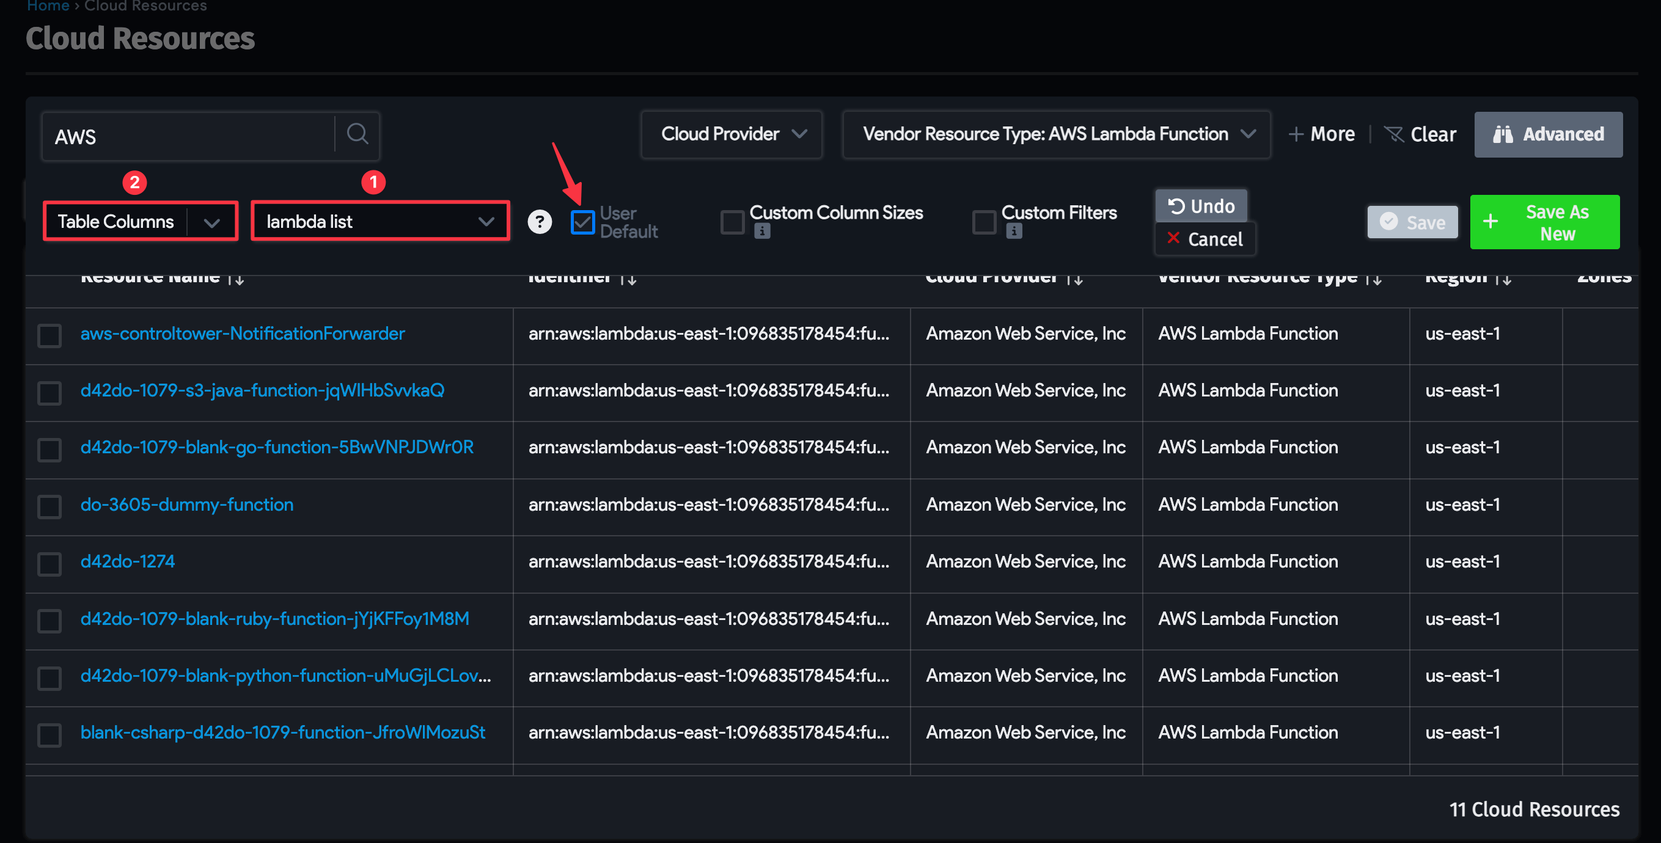Click the Undo revision icon

point(1177,206)
